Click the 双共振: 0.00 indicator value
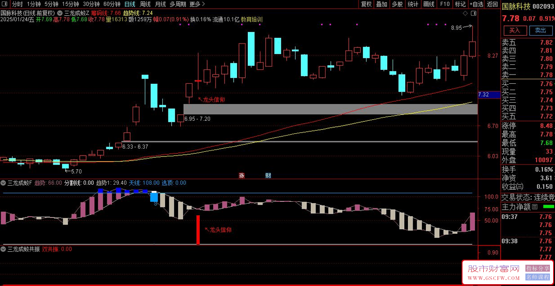The width and height of the screenshot is (555, 286). point(57,249)
